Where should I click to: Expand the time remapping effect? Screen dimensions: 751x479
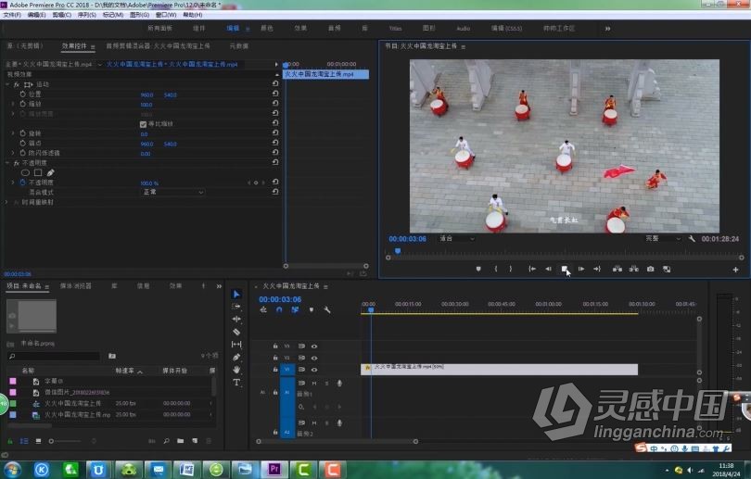[x=6, y=202]
